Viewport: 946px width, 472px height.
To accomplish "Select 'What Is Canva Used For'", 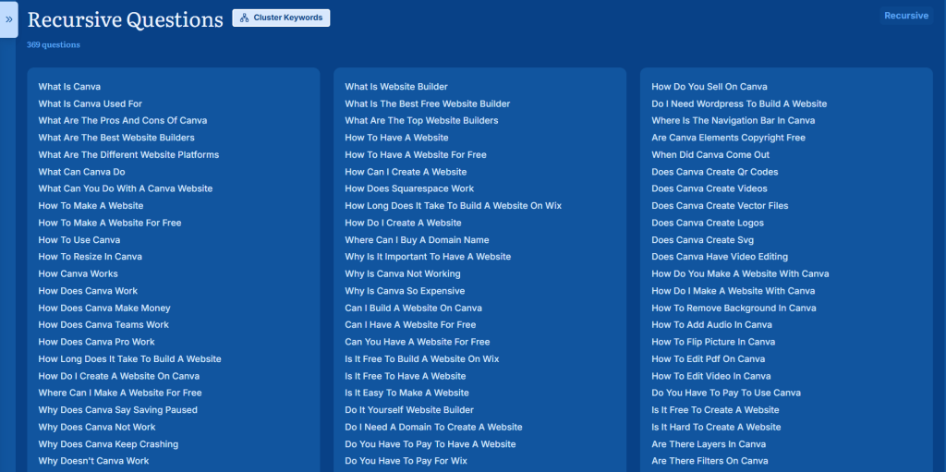I will (x=91, y=103).
